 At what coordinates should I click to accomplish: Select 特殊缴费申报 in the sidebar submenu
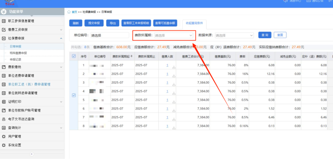point(18,53)
